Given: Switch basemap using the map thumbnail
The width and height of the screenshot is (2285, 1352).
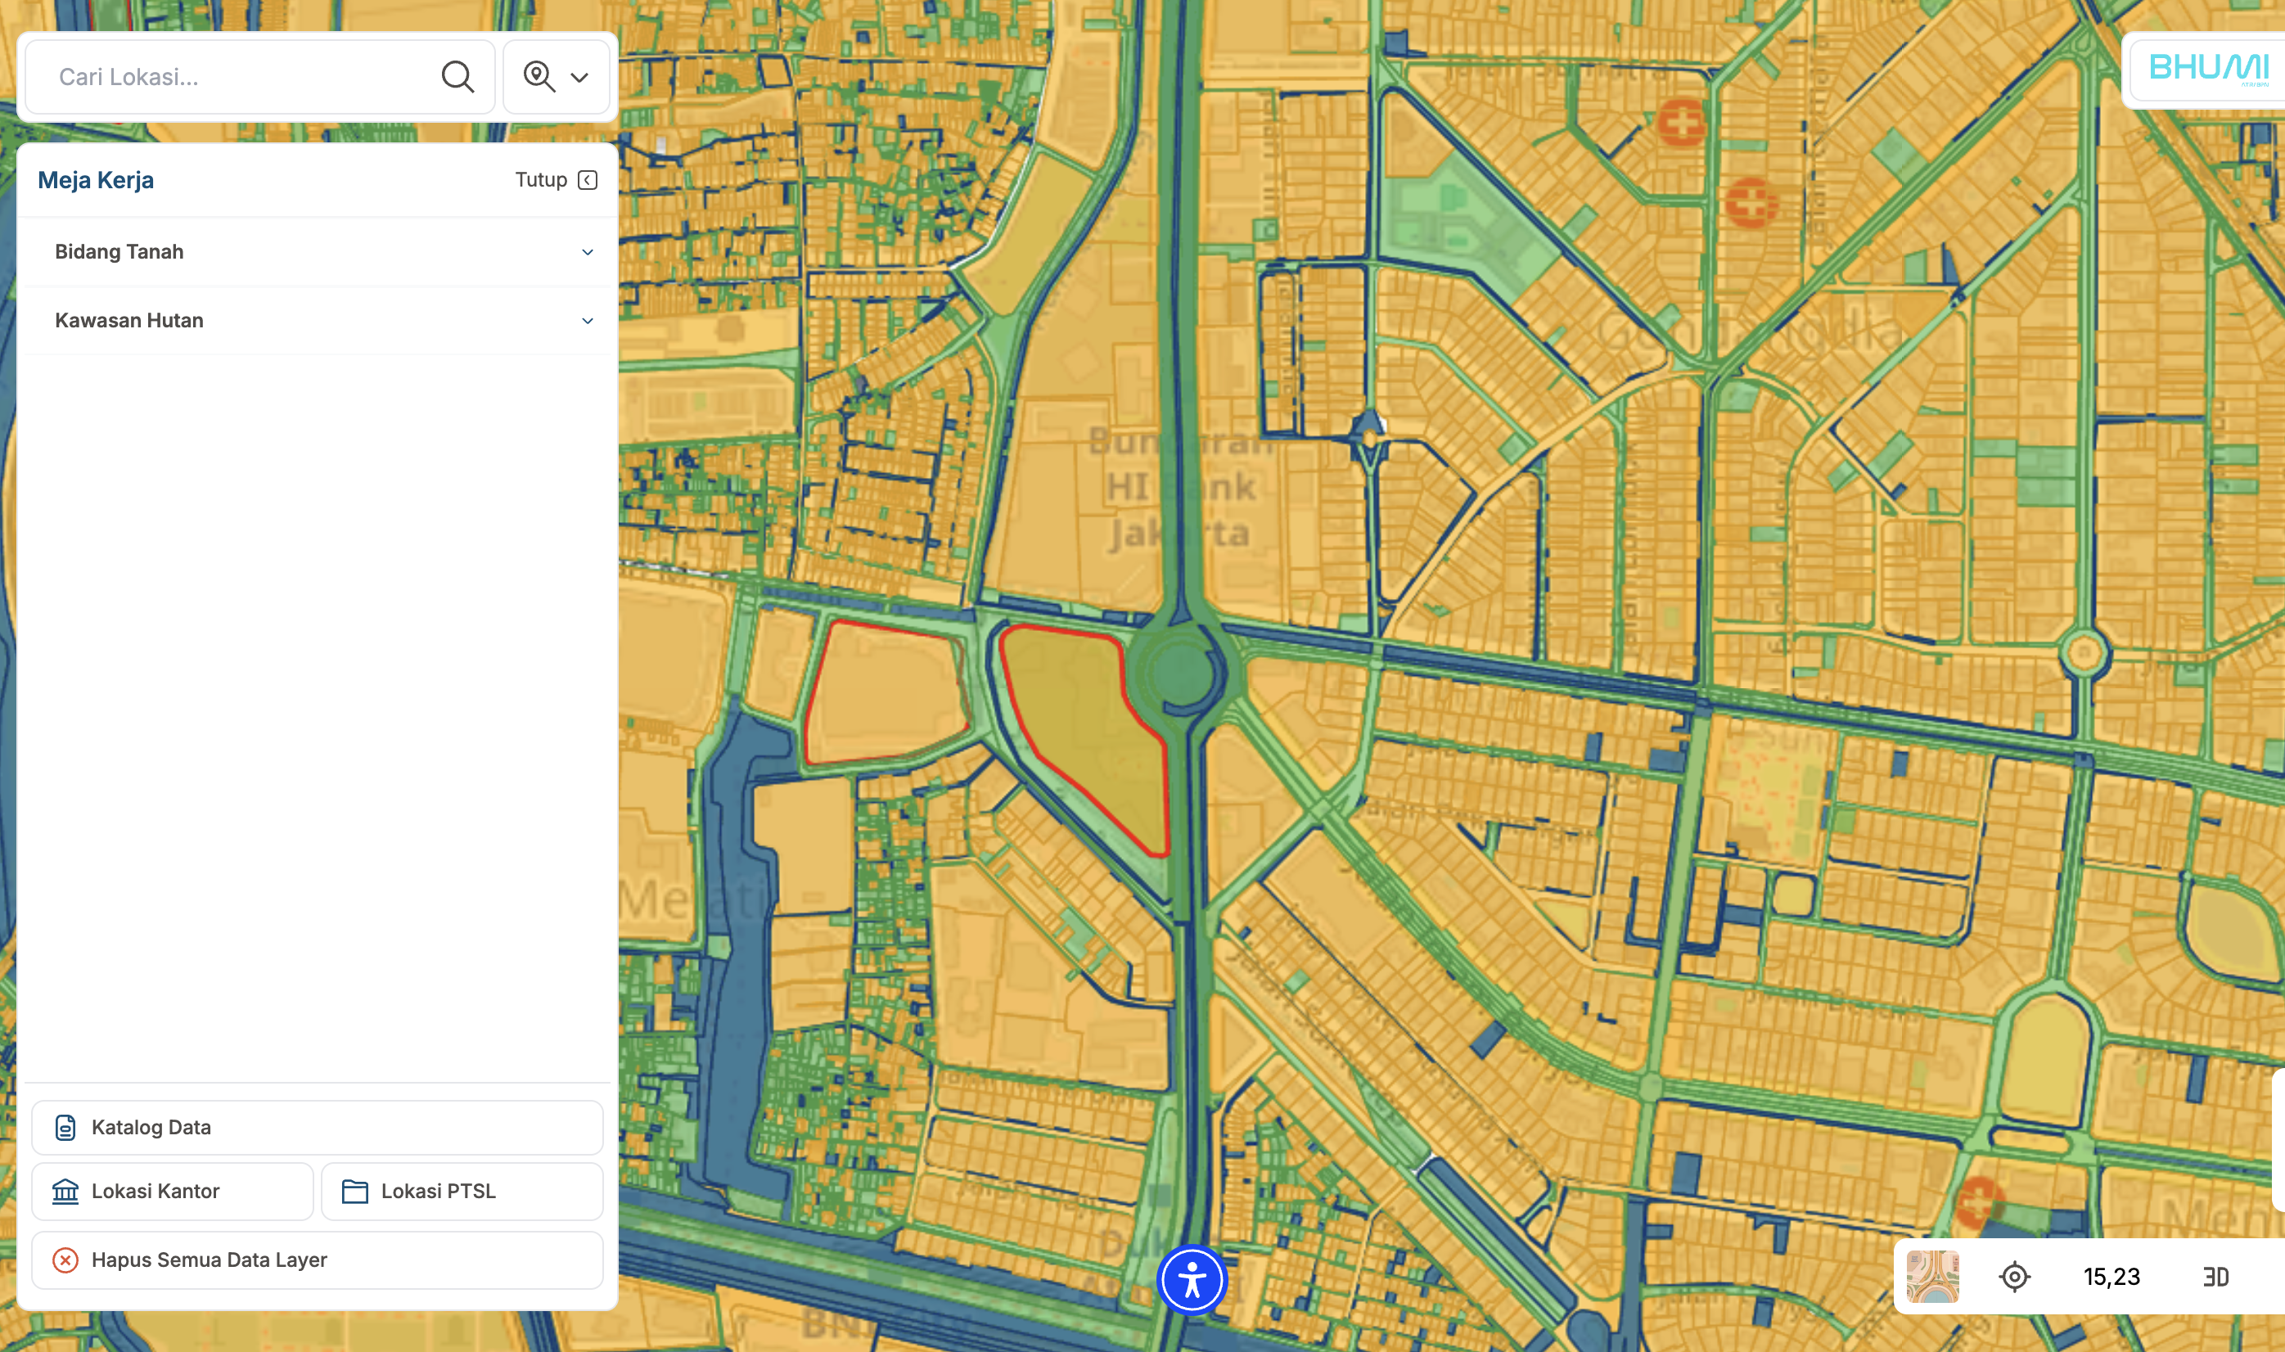Looking at the screenshot, I should point(1932,1277).
